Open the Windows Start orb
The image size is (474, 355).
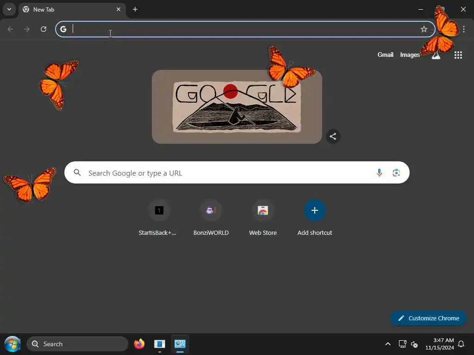click(12, 344)
